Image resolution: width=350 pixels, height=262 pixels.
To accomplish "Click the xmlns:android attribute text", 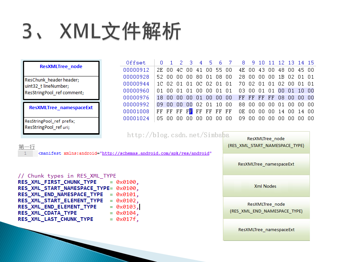I will 80,153.
